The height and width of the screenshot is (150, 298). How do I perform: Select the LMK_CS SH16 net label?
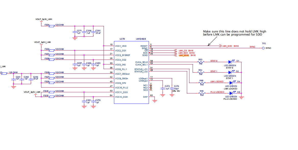pyautogui.click(x=186, y=51)
